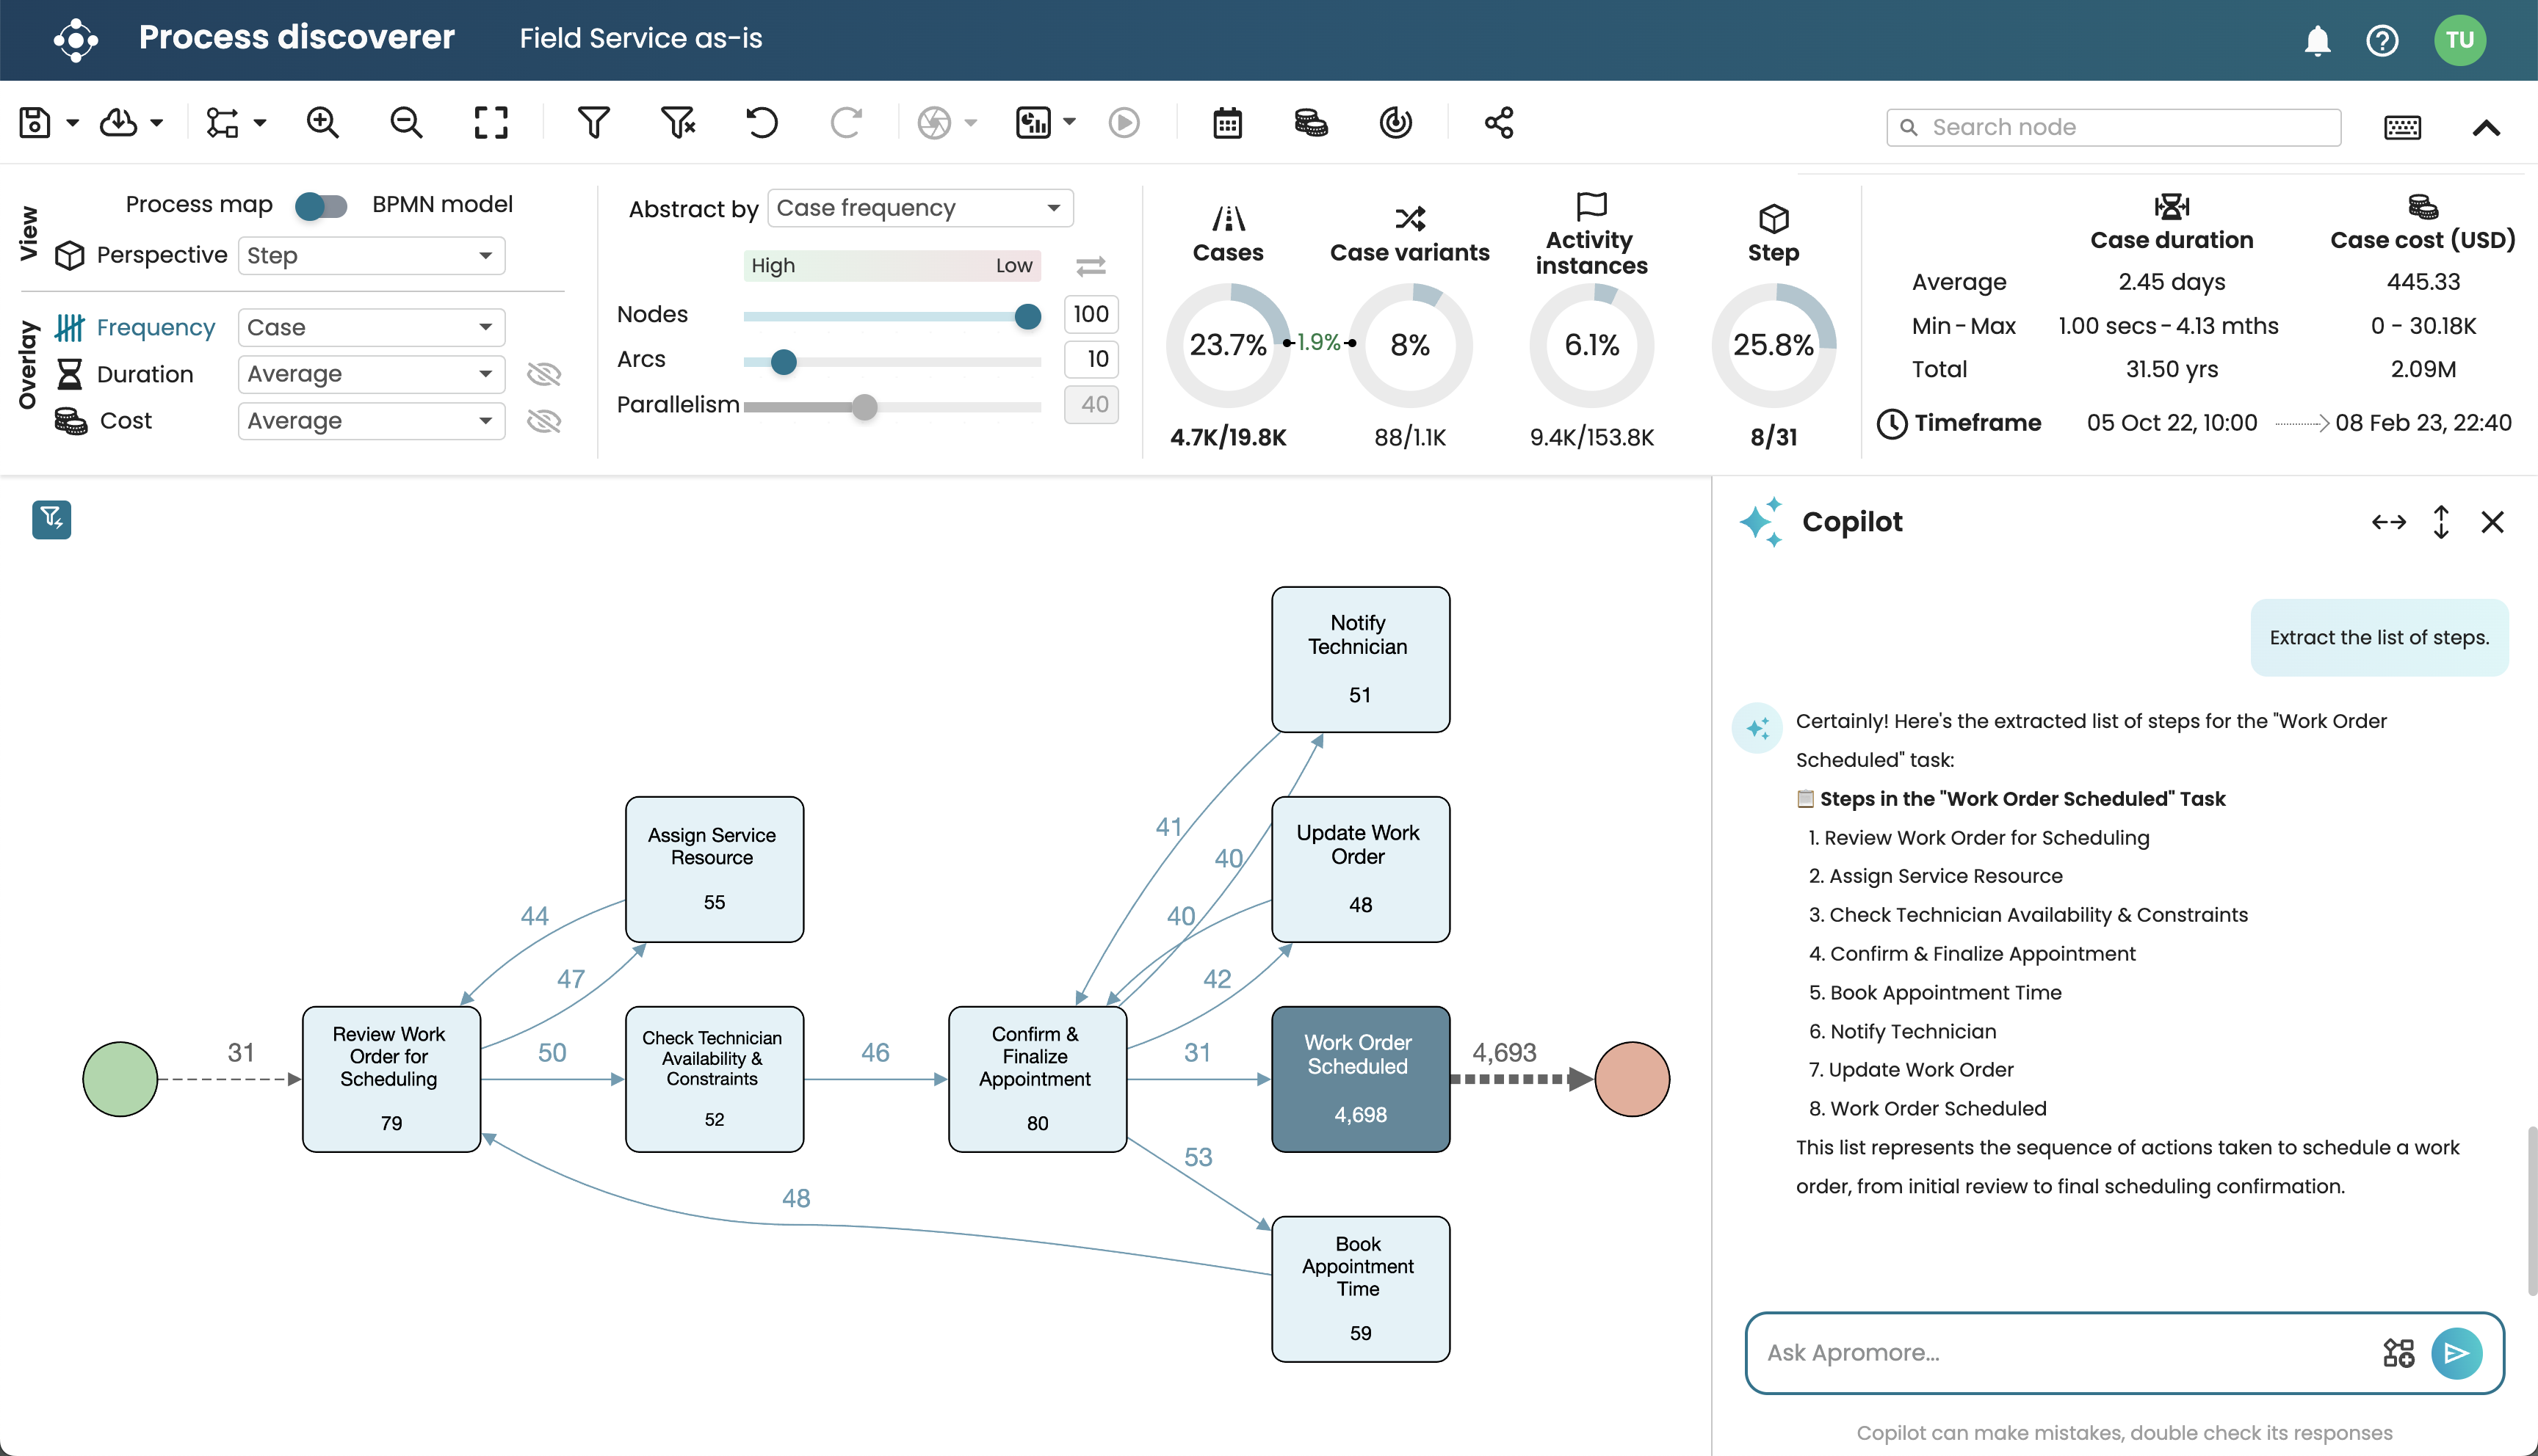Click the chart dashboard icon in toolbar
This screenshot has height=1456, width=2538.
coord(1033,123)
